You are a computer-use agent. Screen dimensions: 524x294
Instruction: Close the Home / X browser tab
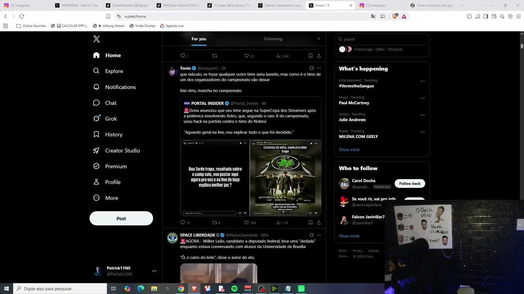tap(351, 5)
